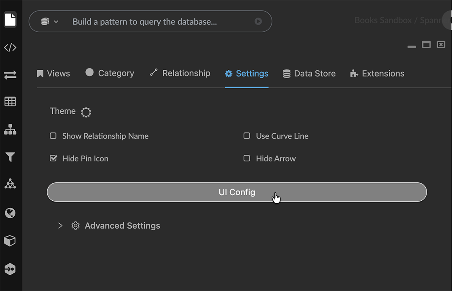
Task: Open the globe map icon
Action: point(10,213)
